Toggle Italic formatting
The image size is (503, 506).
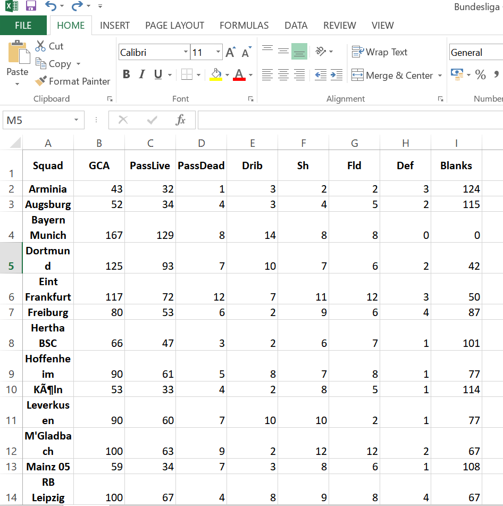tap(142, 74)
